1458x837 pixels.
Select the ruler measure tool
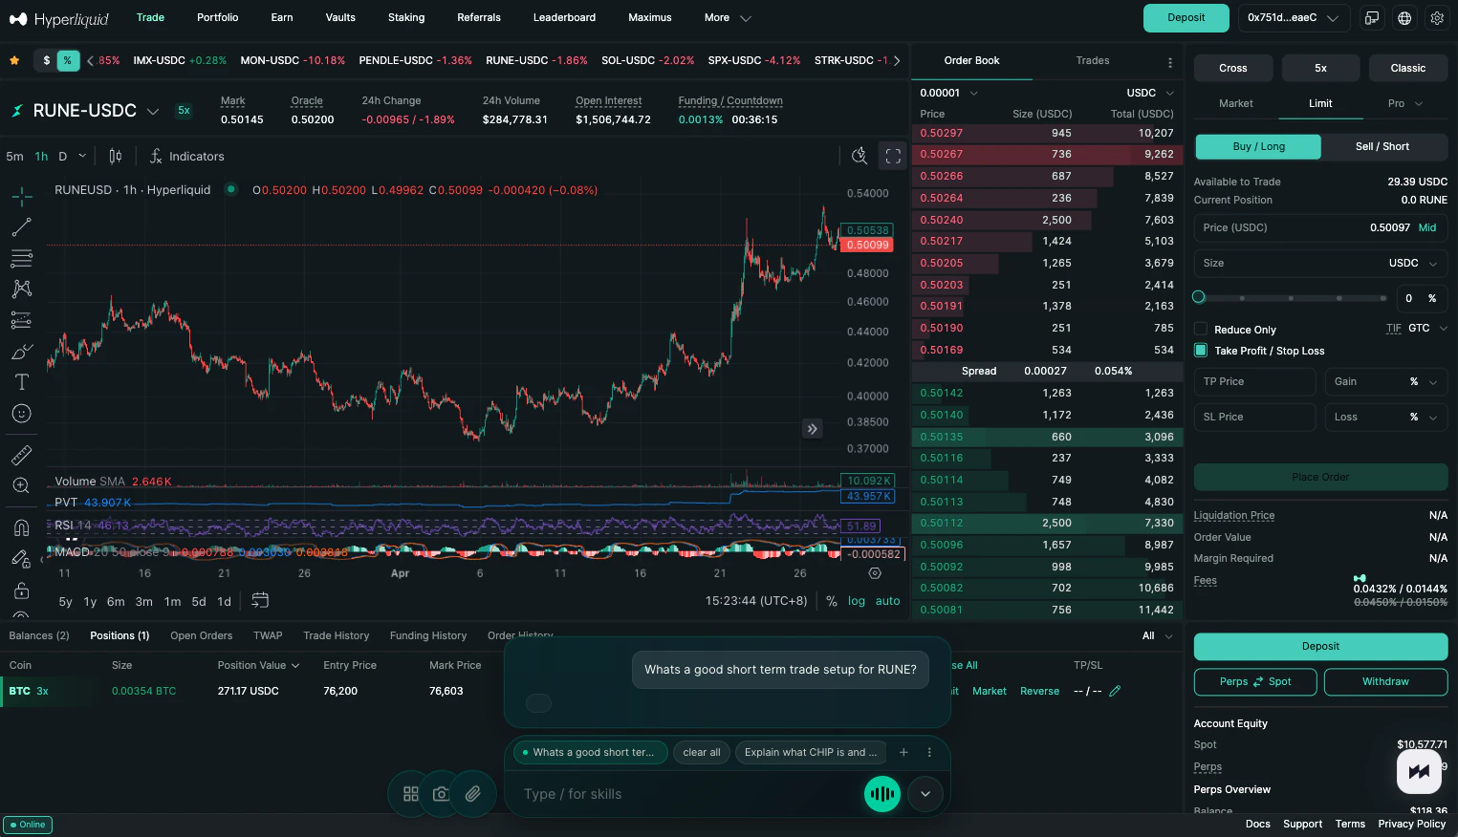tap(22, 455)
